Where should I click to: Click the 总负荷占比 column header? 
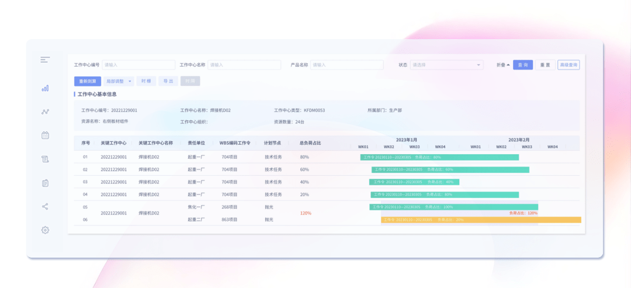[x=310, y=143]
